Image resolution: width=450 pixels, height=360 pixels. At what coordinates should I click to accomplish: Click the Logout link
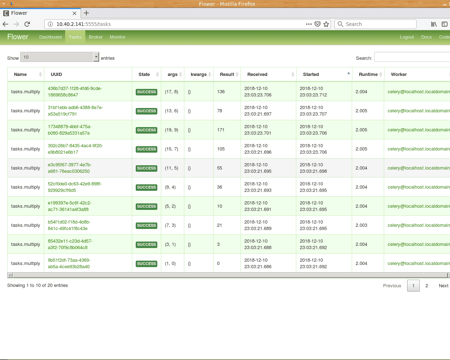point(407,37)
